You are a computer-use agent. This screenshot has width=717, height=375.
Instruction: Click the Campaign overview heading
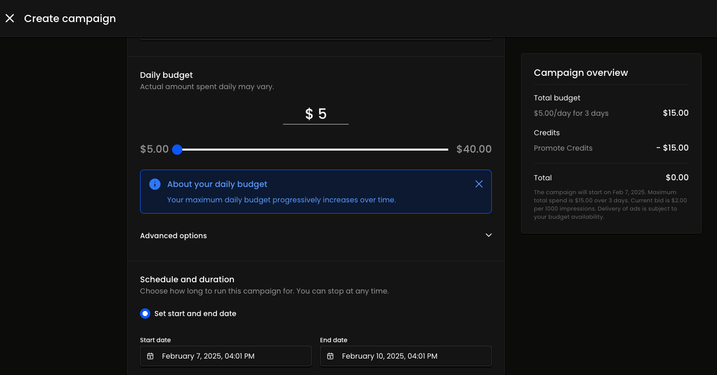pyautogui.click(x=581, y=73)
